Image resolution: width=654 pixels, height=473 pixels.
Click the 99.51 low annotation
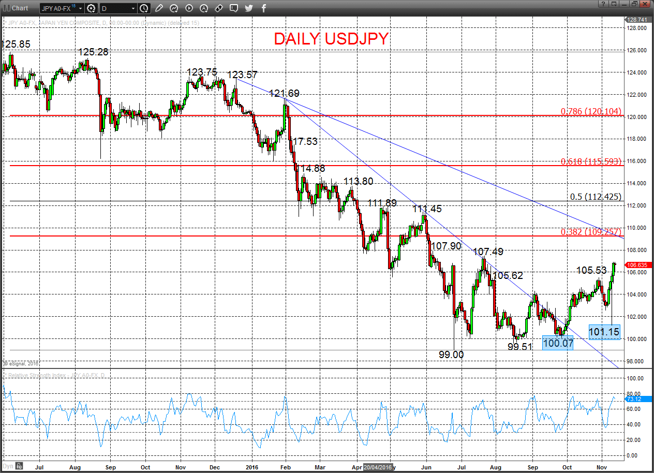coord(520,347)
